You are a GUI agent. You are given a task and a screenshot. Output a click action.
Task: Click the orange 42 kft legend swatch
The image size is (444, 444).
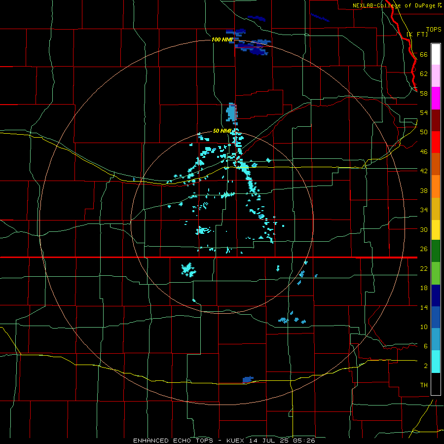click(436, 186)
